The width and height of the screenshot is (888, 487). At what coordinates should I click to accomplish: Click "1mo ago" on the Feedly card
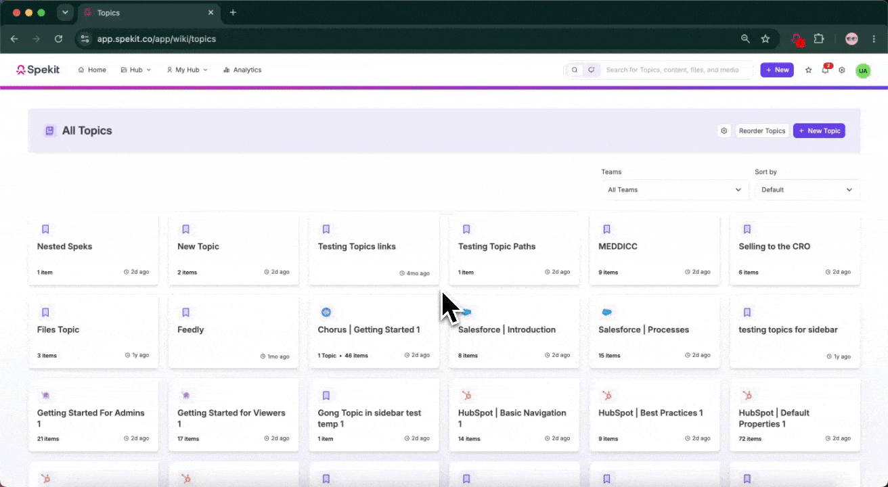point(274,356)
